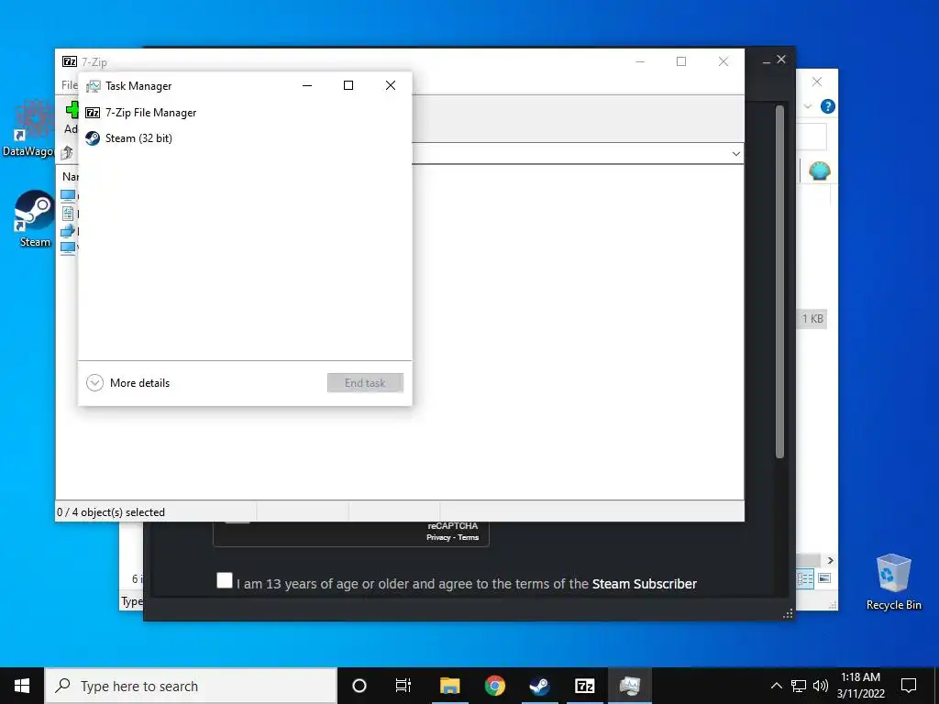Open the Steam Subscriber agreement link
939x704 pixels.
pos(645,584)
